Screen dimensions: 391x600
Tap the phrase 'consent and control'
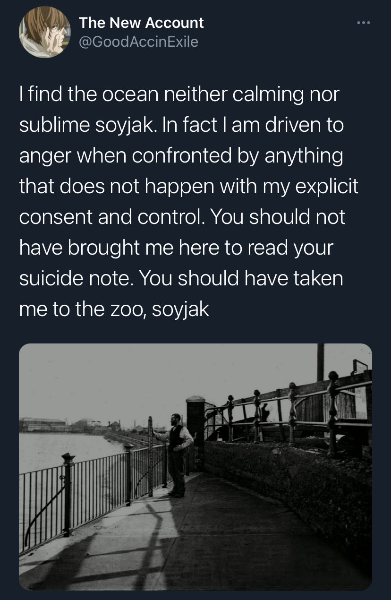111,217
